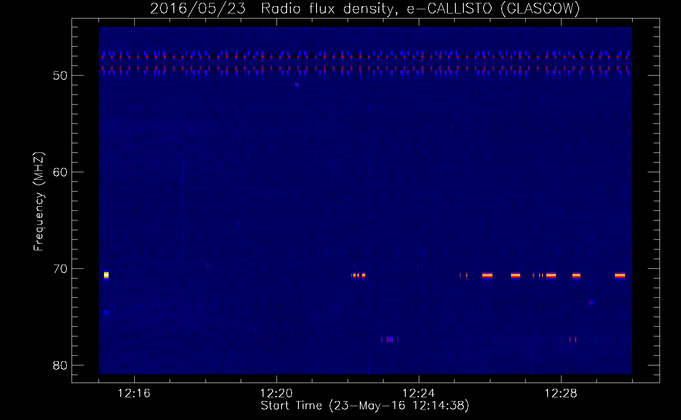Click the 12:16 time axis tick label
Screen dimensions: 681x420
point(134,393)
